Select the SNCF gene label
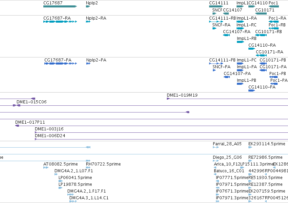This screenshot has height=203, width=288. (x=217, y=10)
